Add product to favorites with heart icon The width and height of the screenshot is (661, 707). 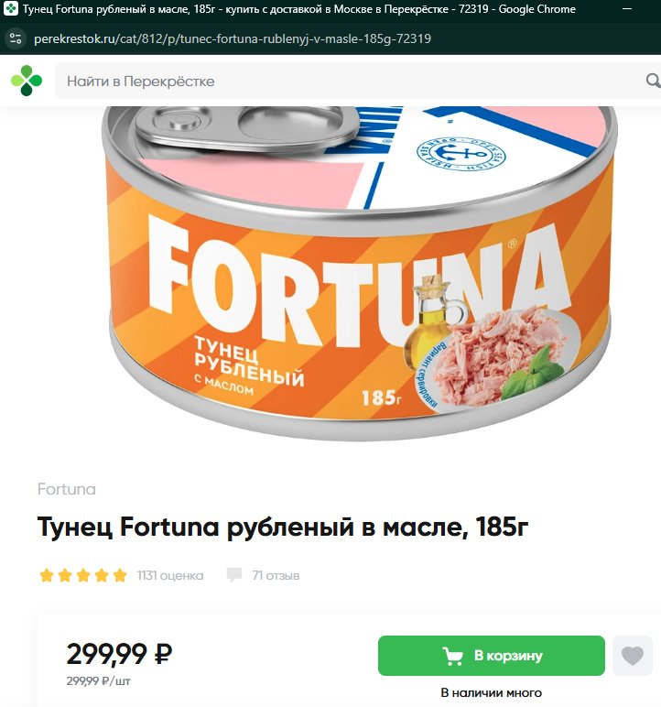click(x=632, y=656)
